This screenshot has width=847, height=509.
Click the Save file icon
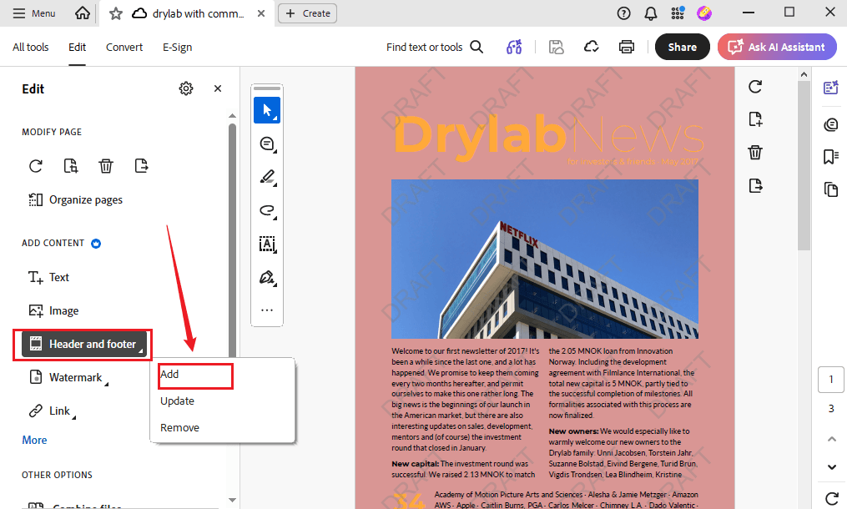[x=556, y=47]
